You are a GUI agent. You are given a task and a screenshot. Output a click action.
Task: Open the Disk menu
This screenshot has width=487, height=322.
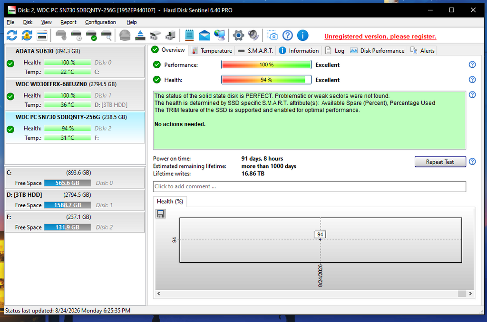[28, 22]
